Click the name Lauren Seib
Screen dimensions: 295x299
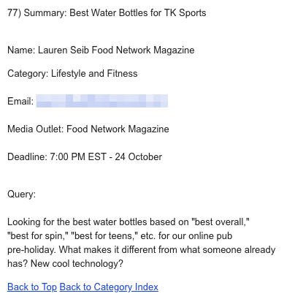coord(64,50)
